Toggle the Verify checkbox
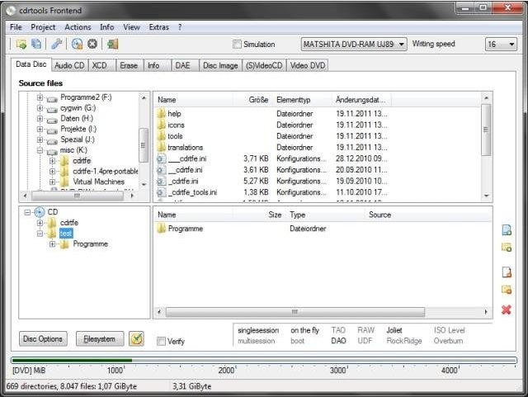The width and height of the screenshot is (528, 397). [162, 341]
